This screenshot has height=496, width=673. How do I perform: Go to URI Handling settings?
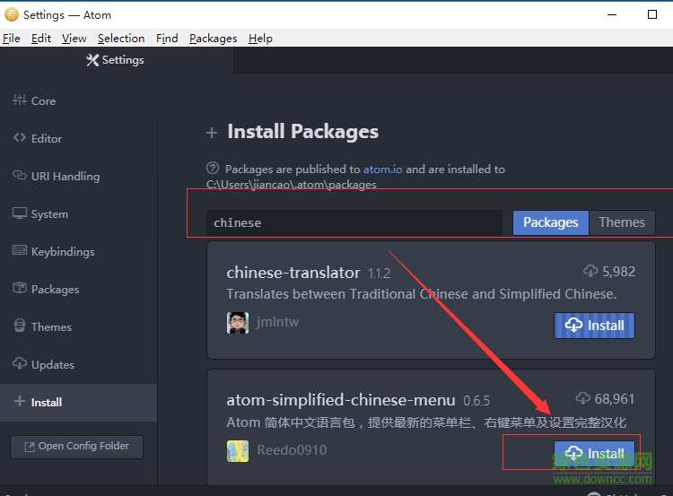pyautogui.click(x=65, y=177)
